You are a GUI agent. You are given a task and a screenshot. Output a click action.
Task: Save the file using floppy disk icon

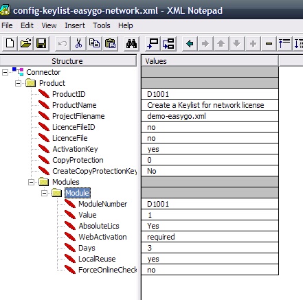click(x=41, y=43)
